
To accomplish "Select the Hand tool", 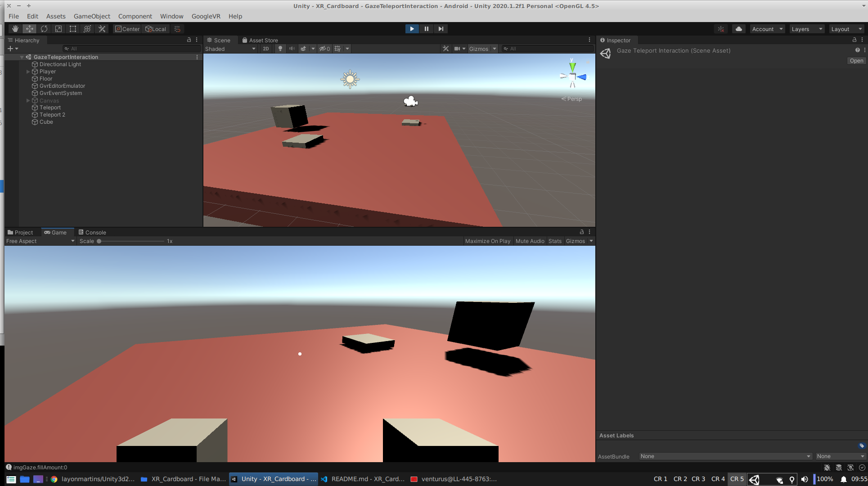I will click(x=15, y=29).
